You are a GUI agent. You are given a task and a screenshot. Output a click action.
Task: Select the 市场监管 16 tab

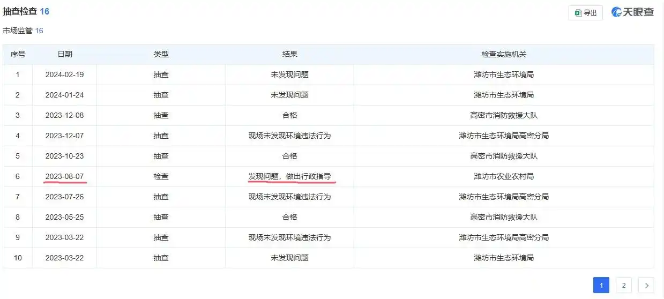coord(23,31)
